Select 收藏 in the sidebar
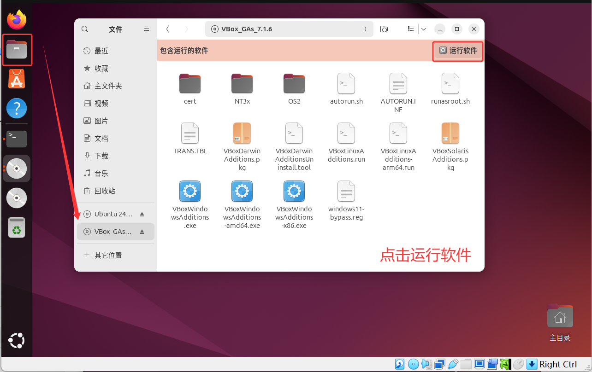Image resolution: width=592 pixels, height=372 pixels. (x=115, y=68)
